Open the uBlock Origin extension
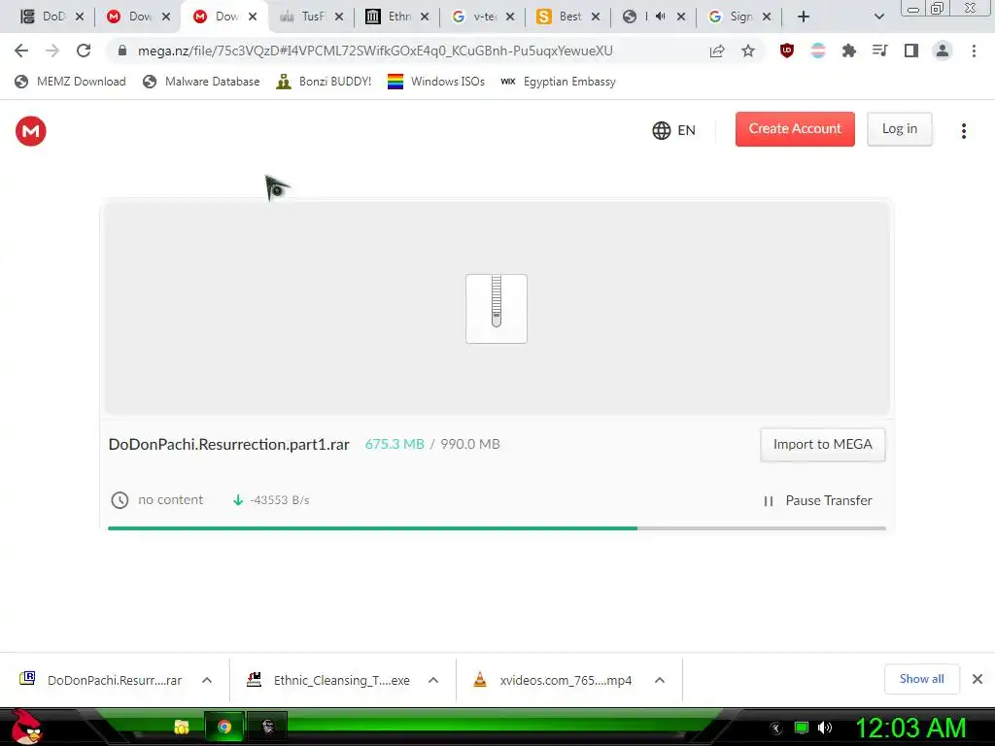The height and width of the screenshot is (746, 995). tap(787, 51)
